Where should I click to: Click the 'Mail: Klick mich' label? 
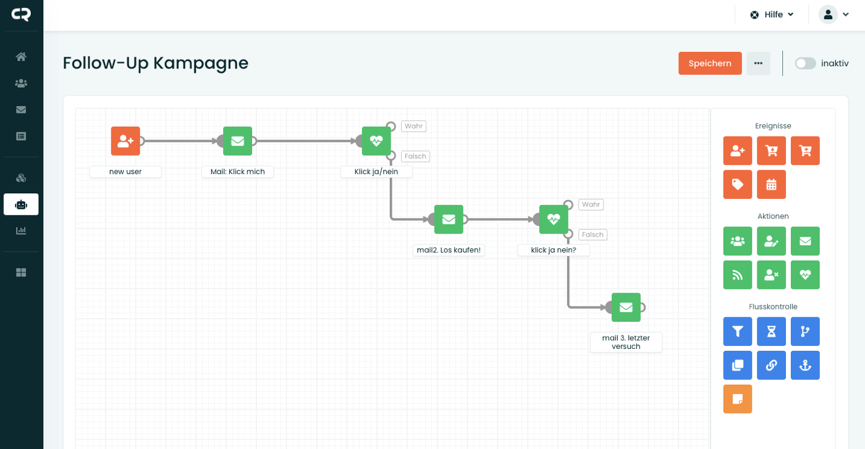click(237, 172)
